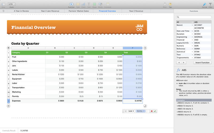Click the Share icon in the toolbar
The image size is (214, 133).
pos(165,4)
